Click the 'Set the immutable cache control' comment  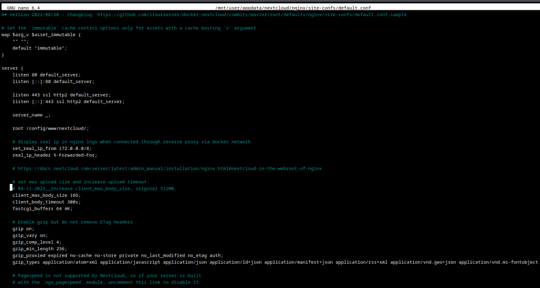pos(129,28)
